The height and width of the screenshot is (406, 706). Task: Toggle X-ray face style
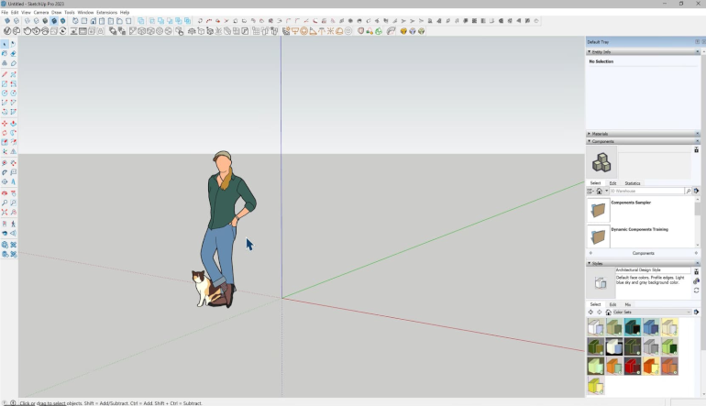click(7, 21)
